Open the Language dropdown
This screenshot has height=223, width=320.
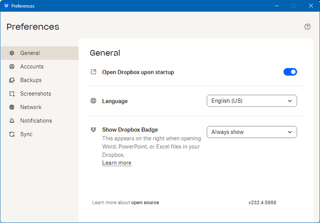coord(252,101)
